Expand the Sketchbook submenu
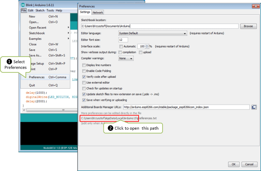 pos(45,33)
